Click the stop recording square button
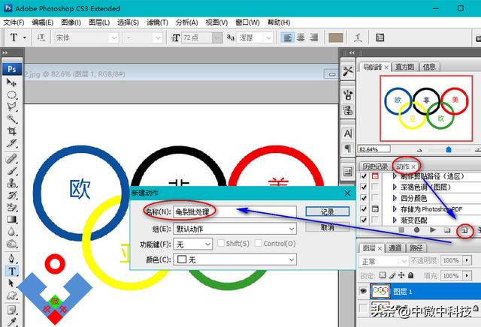This screenshot has height=327, width=481. click(x=401, y=229)
